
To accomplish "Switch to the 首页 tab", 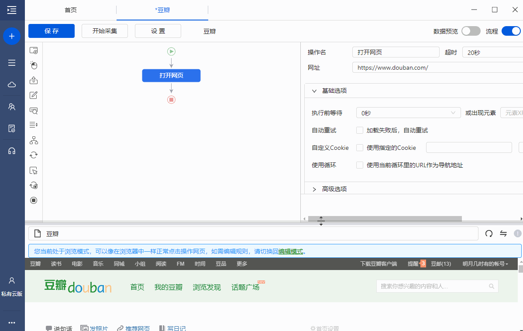I will [71, 10].
